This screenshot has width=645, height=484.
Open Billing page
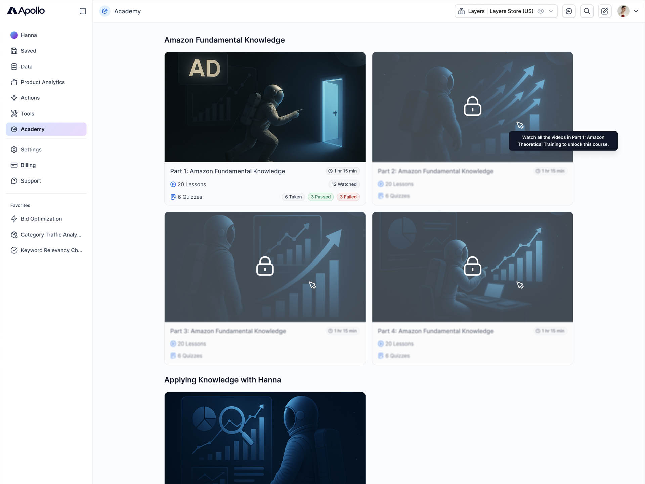click(x=28, y=165)
